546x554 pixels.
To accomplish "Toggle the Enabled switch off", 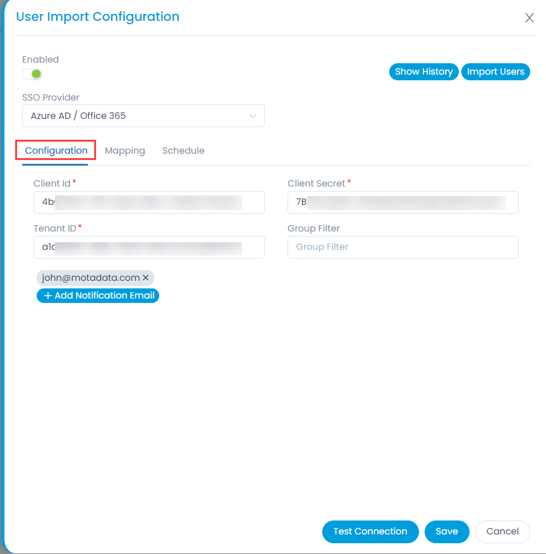I will coord(32,74).
